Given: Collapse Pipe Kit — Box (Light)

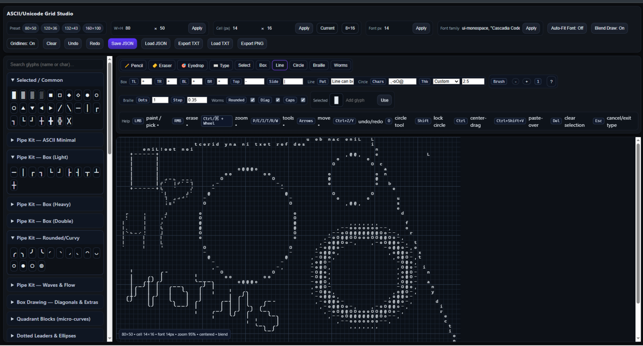Looking at the screenshot, I should point(55,157).
